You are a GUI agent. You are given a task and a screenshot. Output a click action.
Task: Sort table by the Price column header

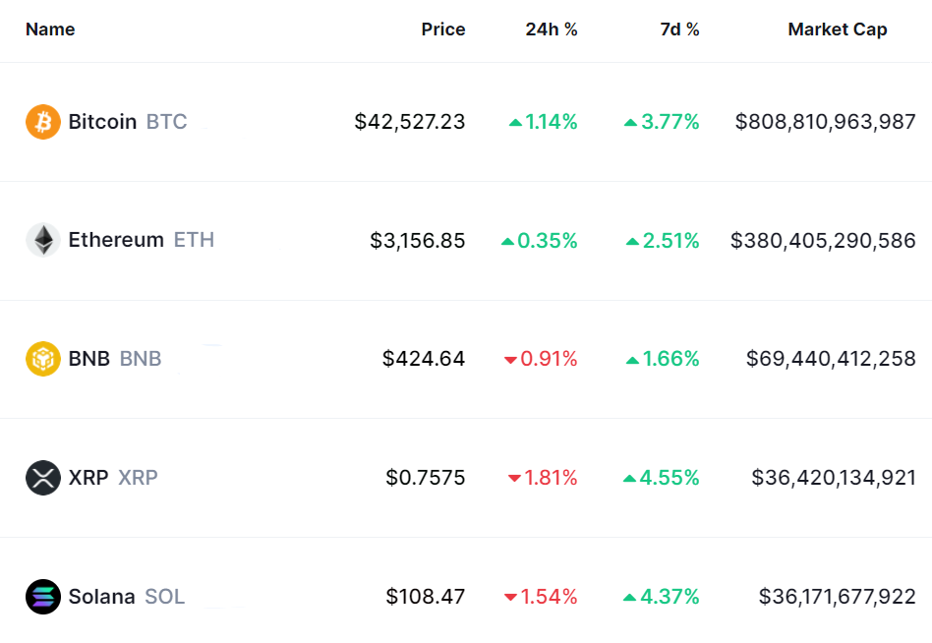442,29
